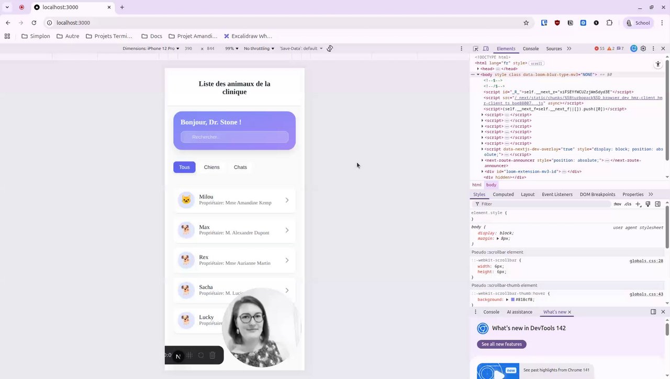Image resolution: width=670 pixels, height=379 pixels.
Task: Open device toolbar more options menu
Action: click(461, 48)
